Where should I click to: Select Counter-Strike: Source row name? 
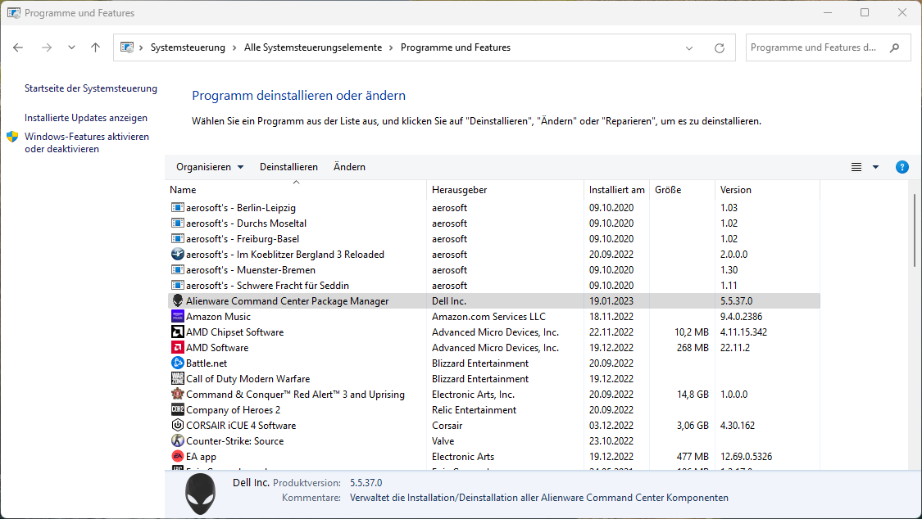[234, 441]
